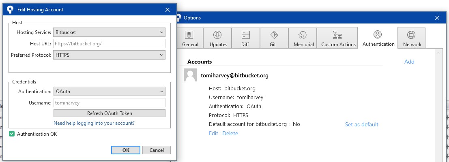Switch to the Updates tab
The width and height of the screenshot is (449, 162).
coord(218,38)
